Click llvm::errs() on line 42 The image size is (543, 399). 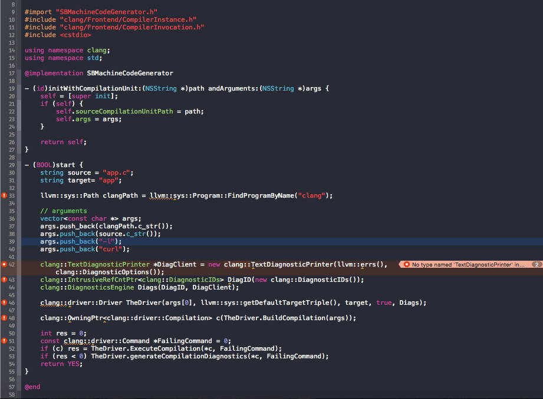click(x=360, y=264)
